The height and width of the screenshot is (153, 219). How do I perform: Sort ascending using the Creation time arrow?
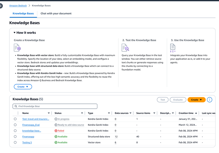[196, 113]
